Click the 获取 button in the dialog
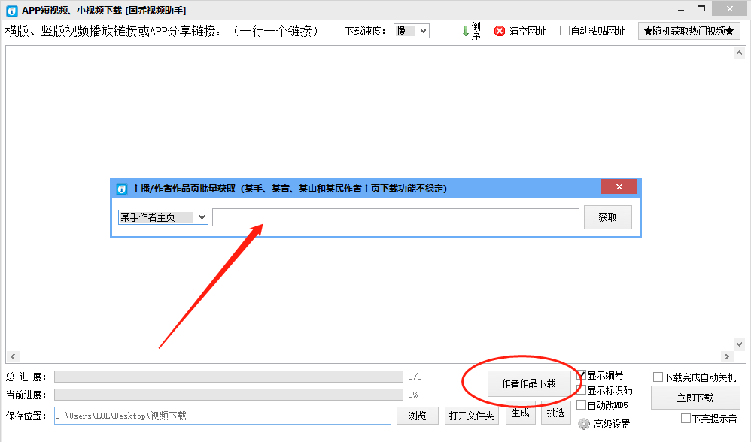The width and height of the screenshot is (751, 442). 607,217
